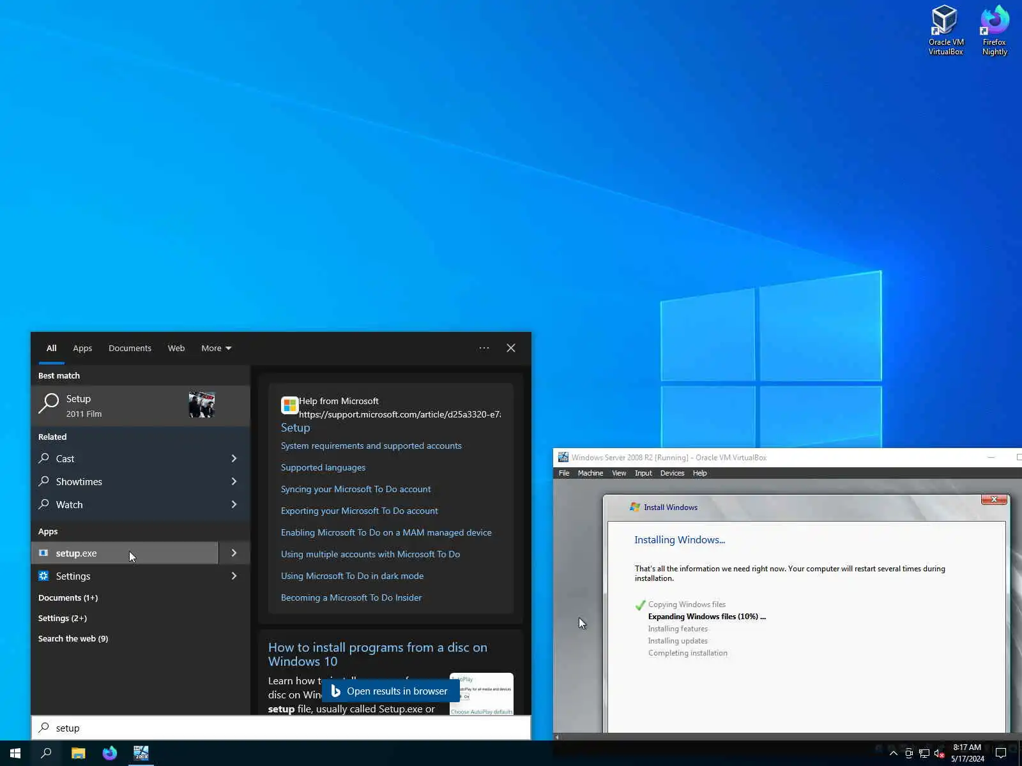The height and width of the screenshot is (766, 1022).
Task: Click the search box containing setup
Action: point(281,728)
